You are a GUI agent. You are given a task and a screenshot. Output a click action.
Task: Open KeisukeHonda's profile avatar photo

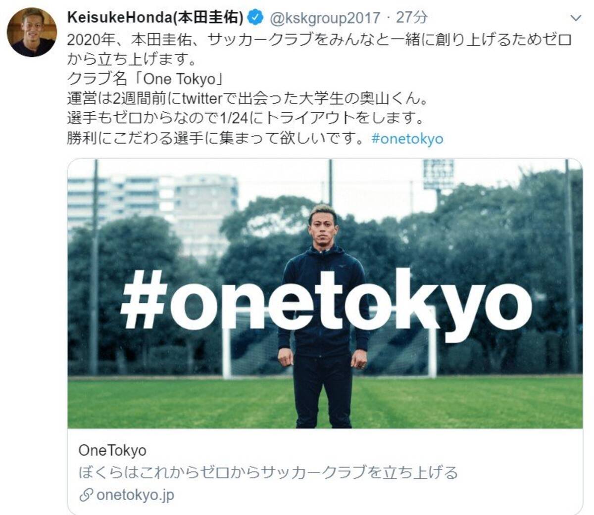(x=31, y=32)
